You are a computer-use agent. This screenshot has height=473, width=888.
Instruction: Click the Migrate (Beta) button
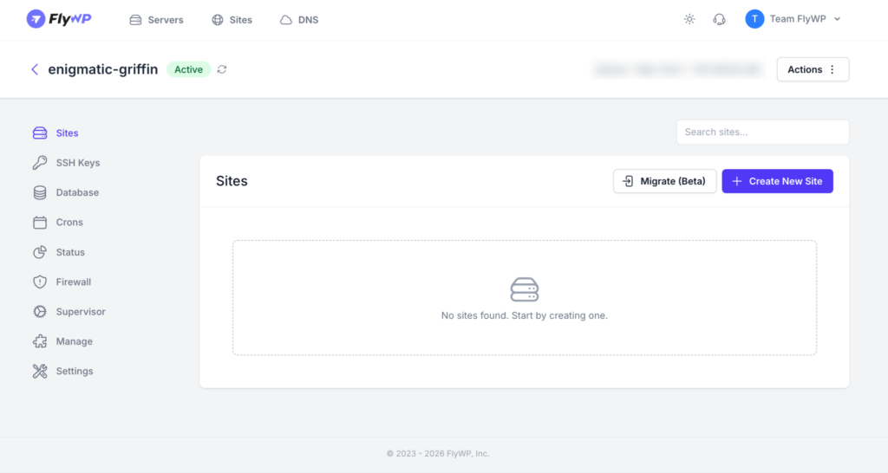(x=664, y=181)
